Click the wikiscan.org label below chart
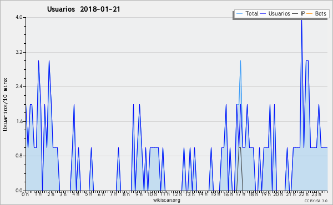 pos(167,200)
